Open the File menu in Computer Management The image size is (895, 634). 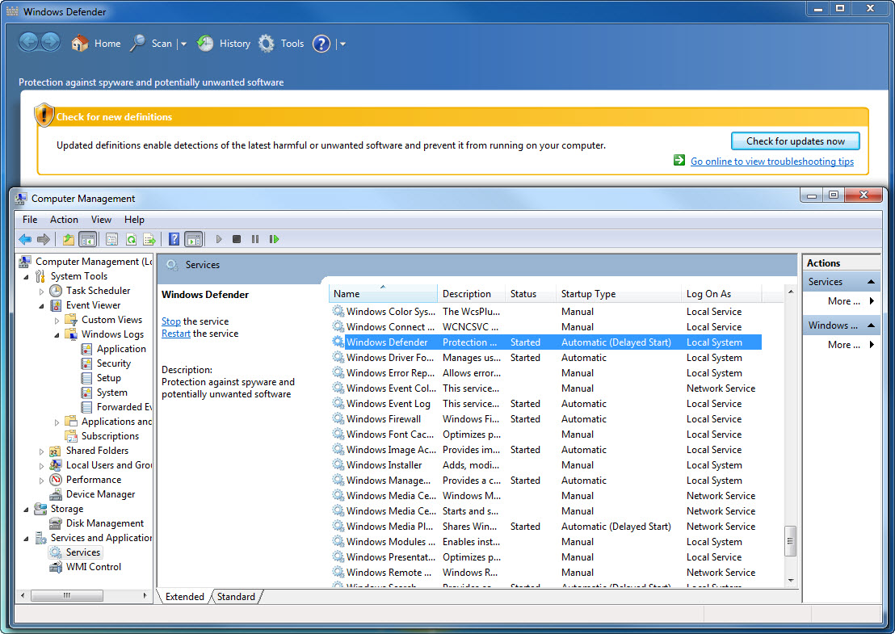[30, 220]
